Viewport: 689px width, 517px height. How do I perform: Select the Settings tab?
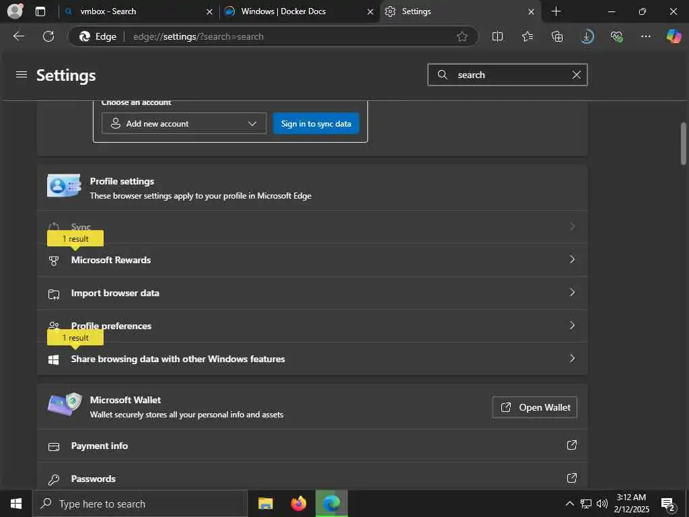(461, 11)
